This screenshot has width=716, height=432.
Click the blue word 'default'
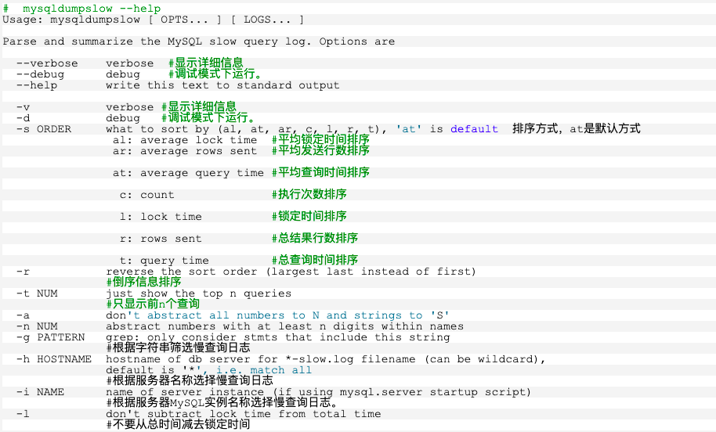[x=474, y=129]
